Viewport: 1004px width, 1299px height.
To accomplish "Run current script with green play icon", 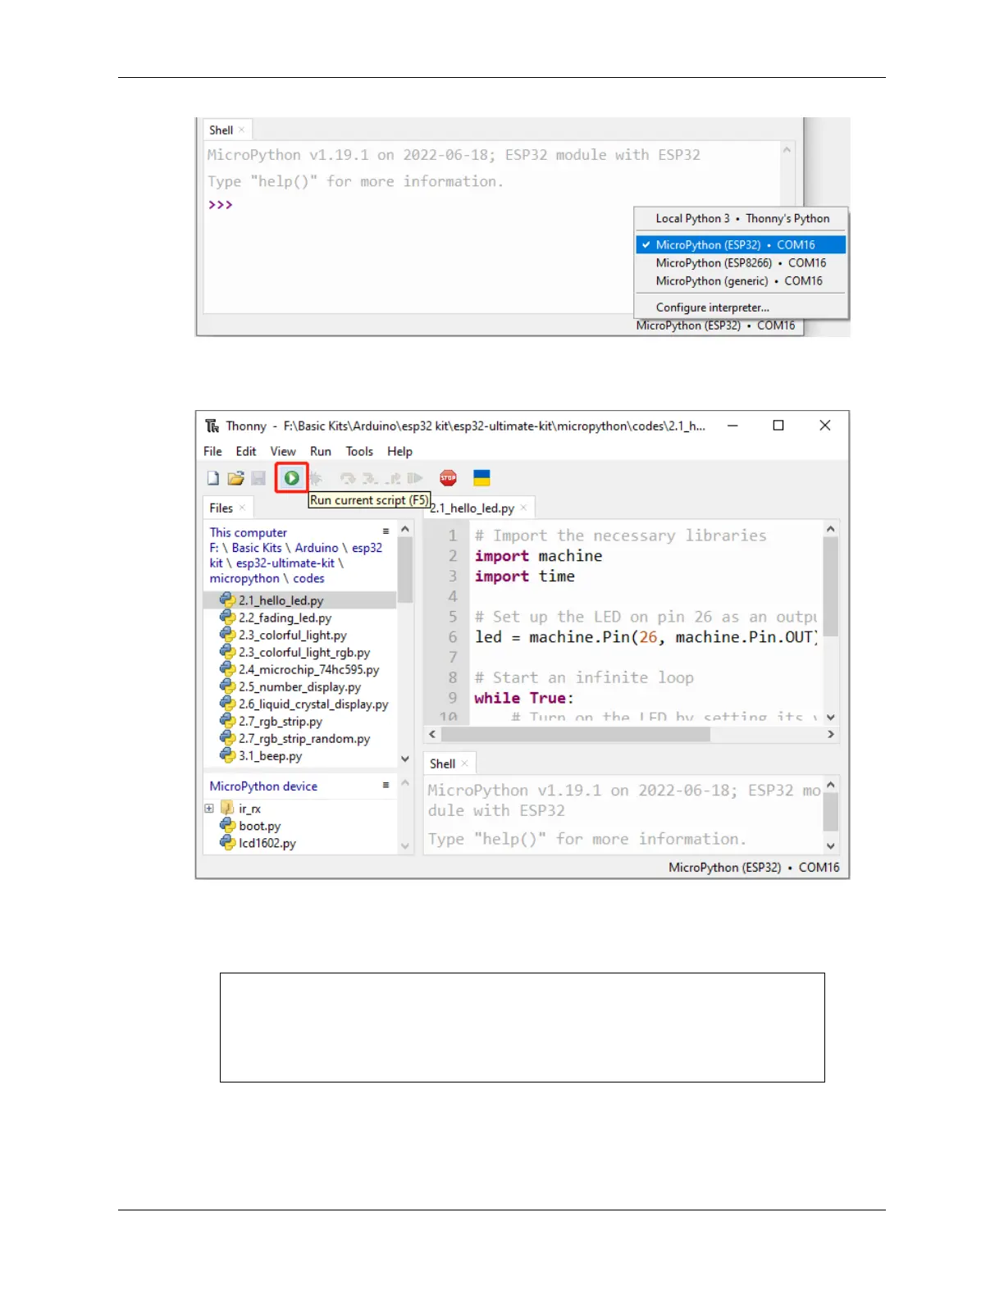I will (292, 478).
